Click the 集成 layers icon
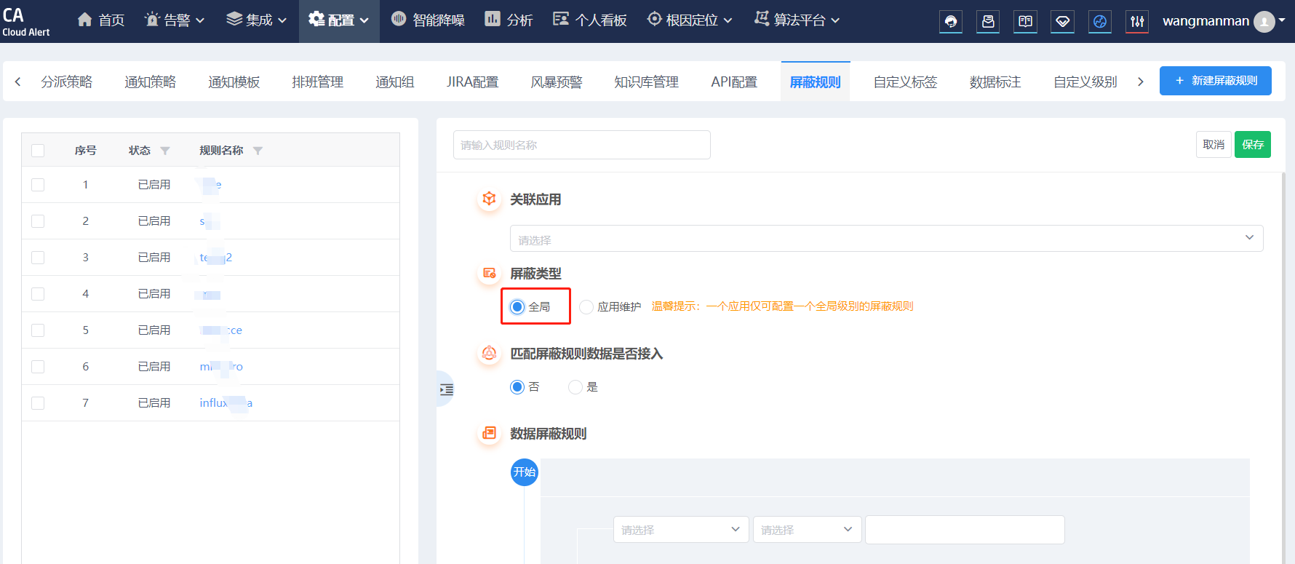 click(x=234, y=20)
